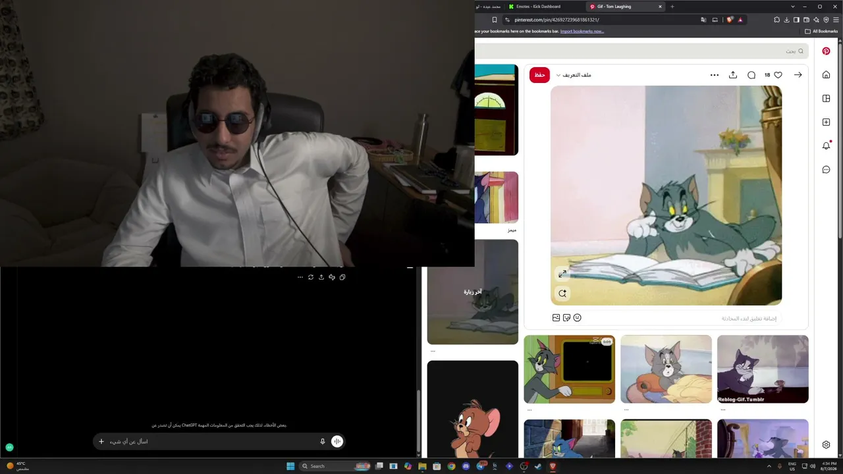Show hidden system tray icons
This screenshot has width=843, height=474.
tap(769, 466)
